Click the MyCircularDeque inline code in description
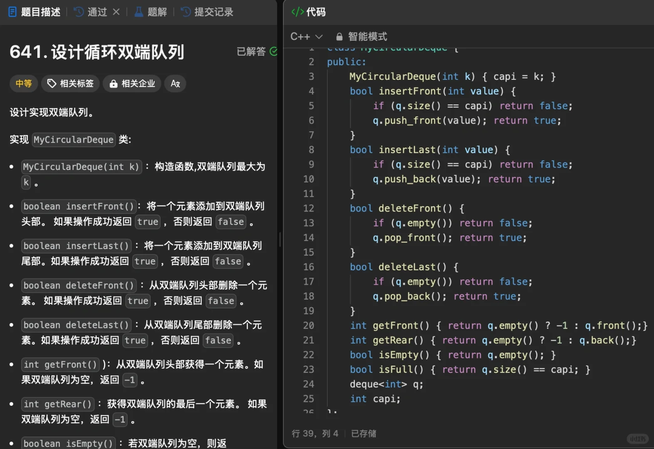Image resolution: width=654 pixels, height=449 pixels. click(73, 140)
